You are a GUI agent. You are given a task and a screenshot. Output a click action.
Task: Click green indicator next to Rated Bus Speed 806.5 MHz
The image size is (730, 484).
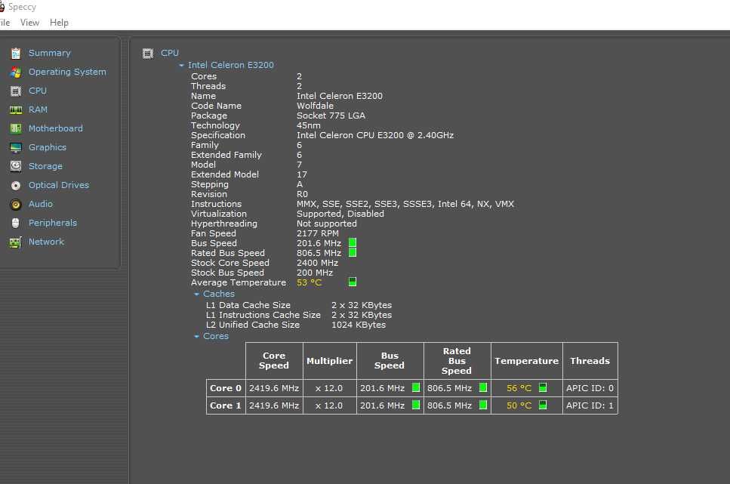coord(353,252)
